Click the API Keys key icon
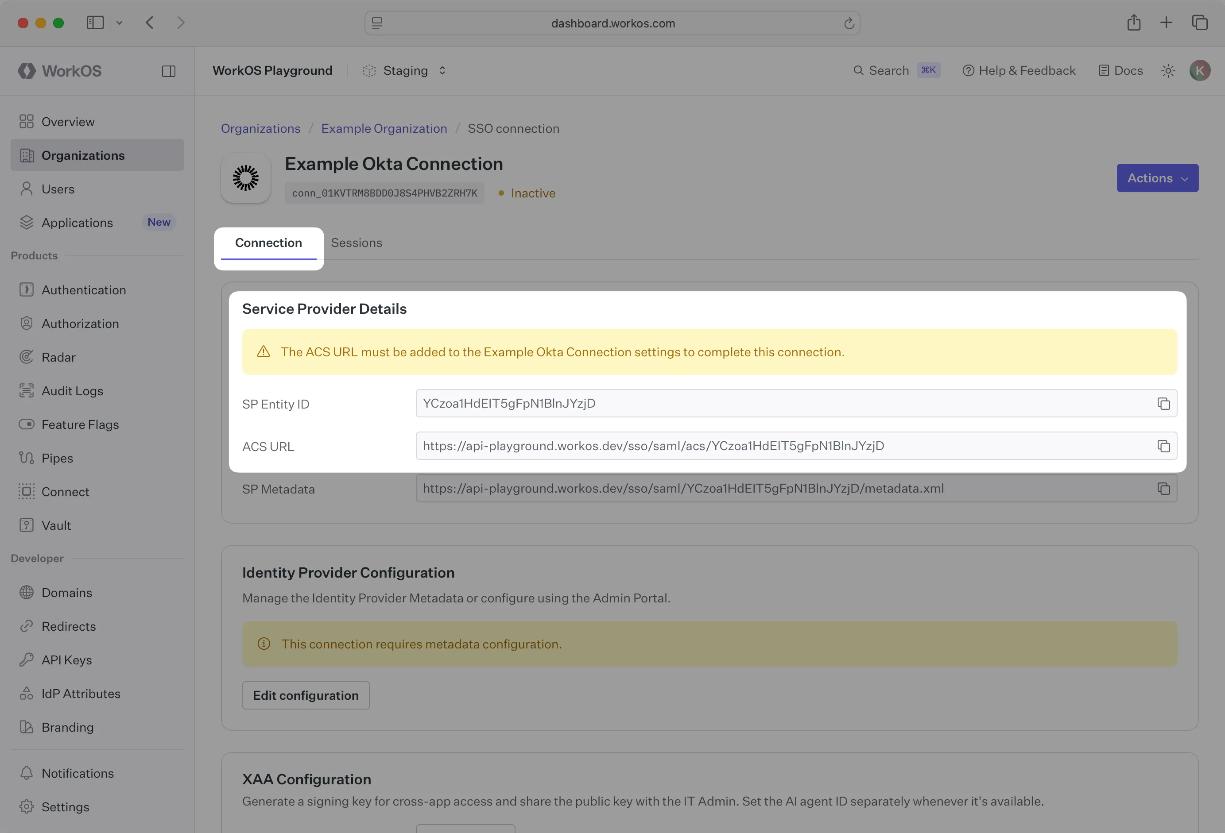This screenshot has height=833, width=1225. [27, 659]
